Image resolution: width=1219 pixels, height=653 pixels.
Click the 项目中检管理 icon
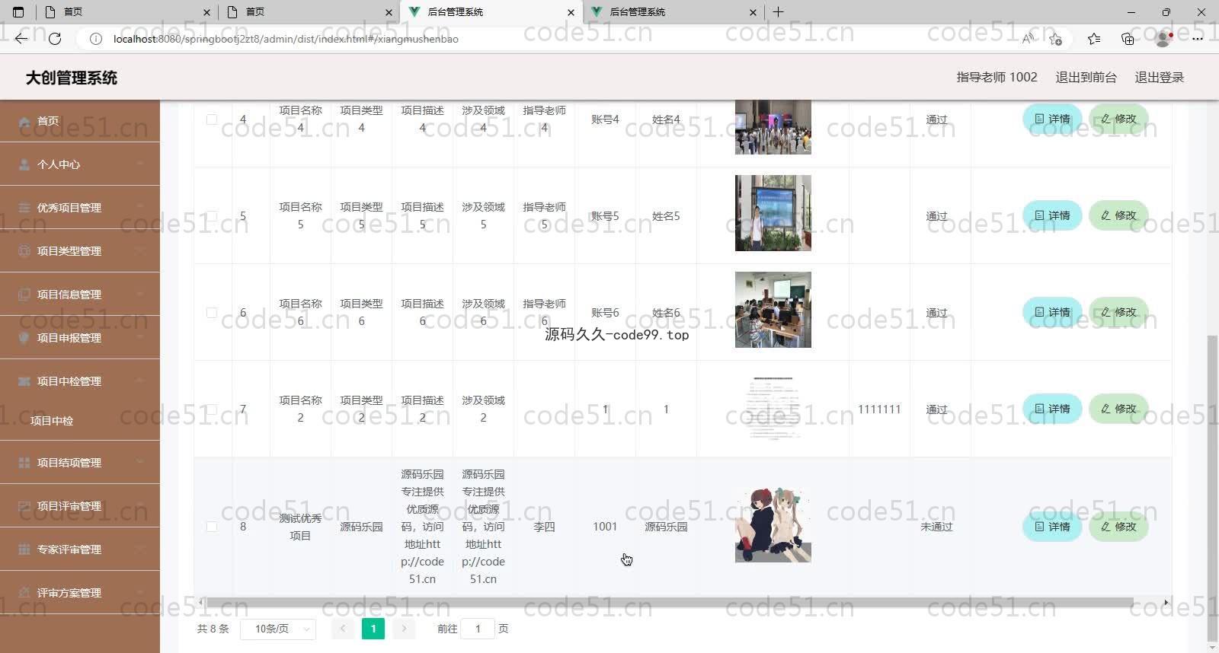pos(24,381)
